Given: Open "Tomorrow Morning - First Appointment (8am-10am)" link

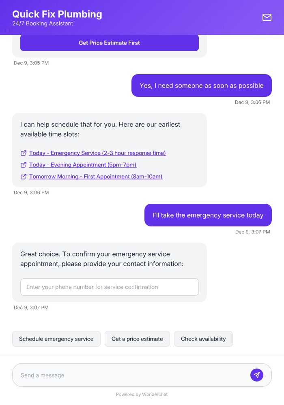Looking at the screenshot, I should 95,177.
